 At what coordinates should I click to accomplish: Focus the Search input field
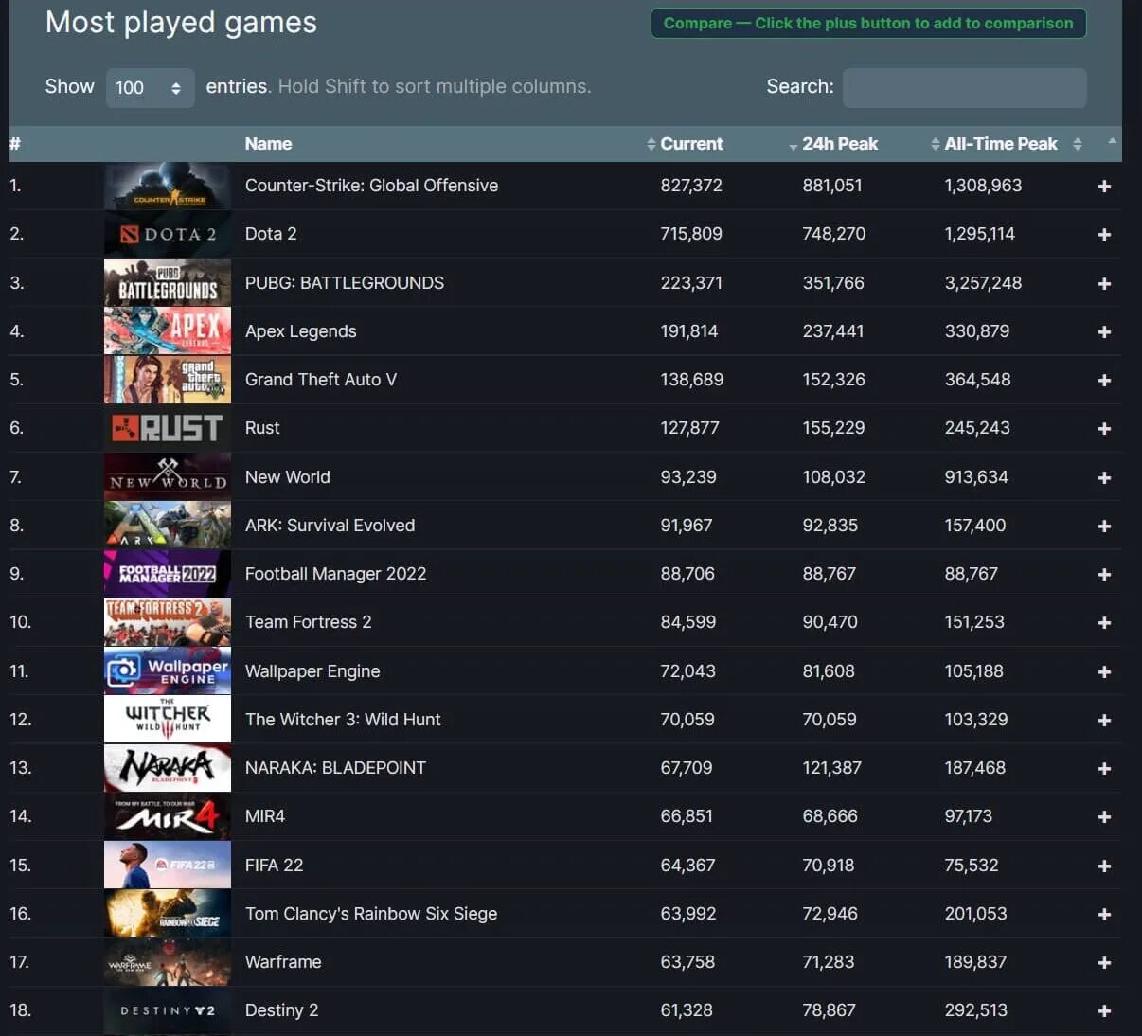(x=964, y=87)
